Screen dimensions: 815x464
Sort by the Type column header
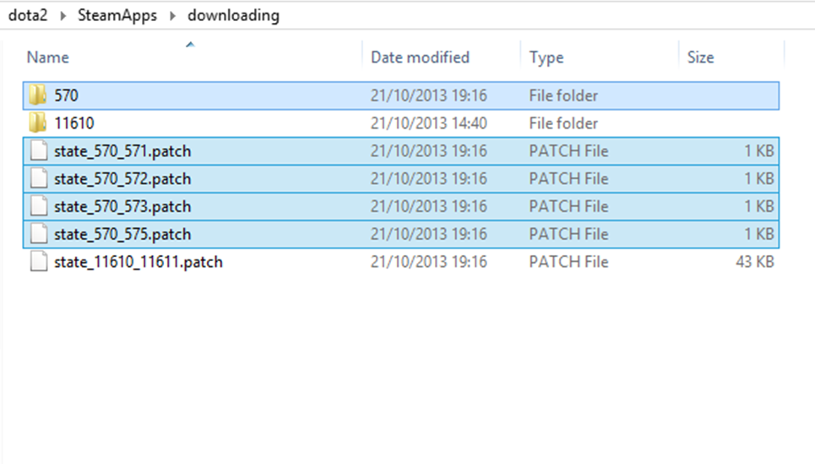546,57
